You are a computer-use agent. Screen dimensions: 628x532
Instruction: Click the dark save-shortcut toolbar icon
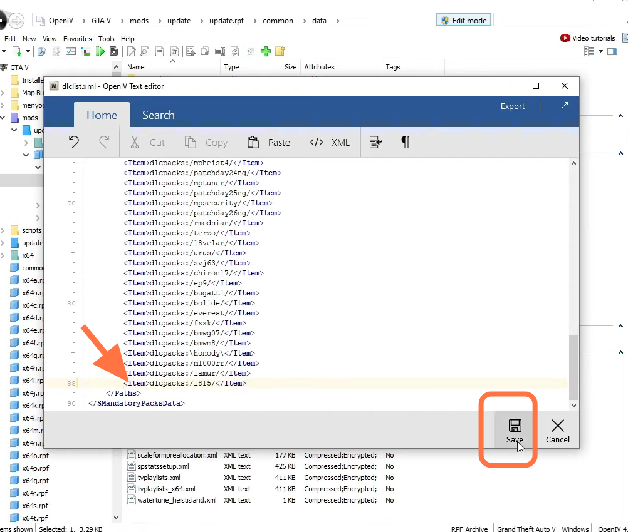[113, 51]
